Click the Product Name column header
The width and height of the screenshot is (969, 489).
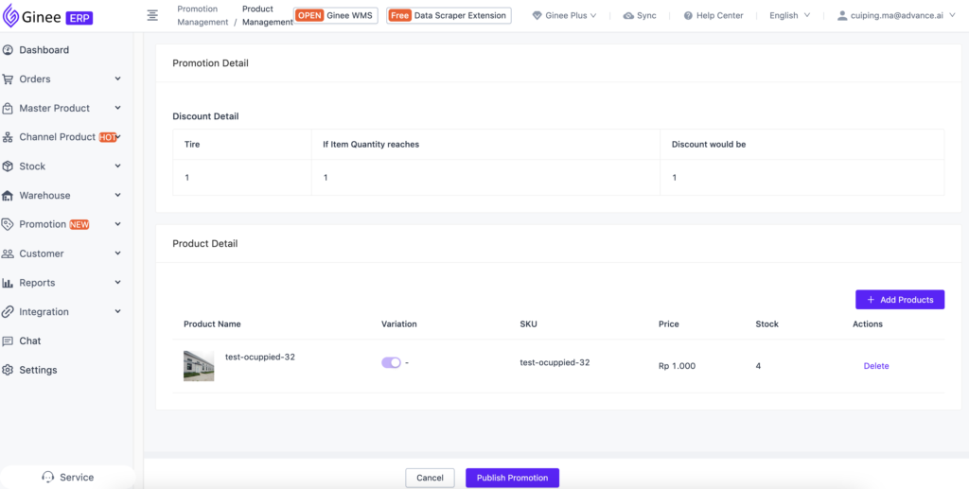coord(213,324)
